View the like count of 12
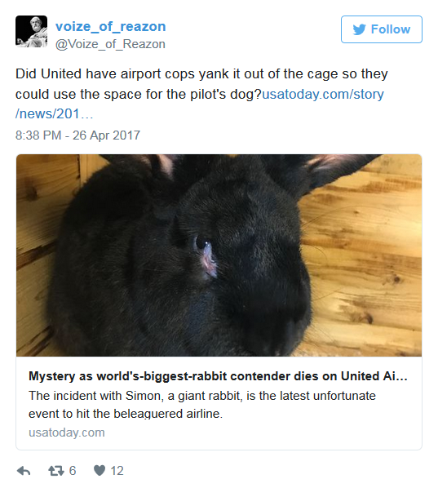 point(117,471)
